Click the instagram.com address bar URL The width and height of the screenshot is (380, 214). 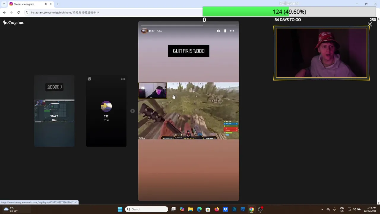tap(65, 12)
